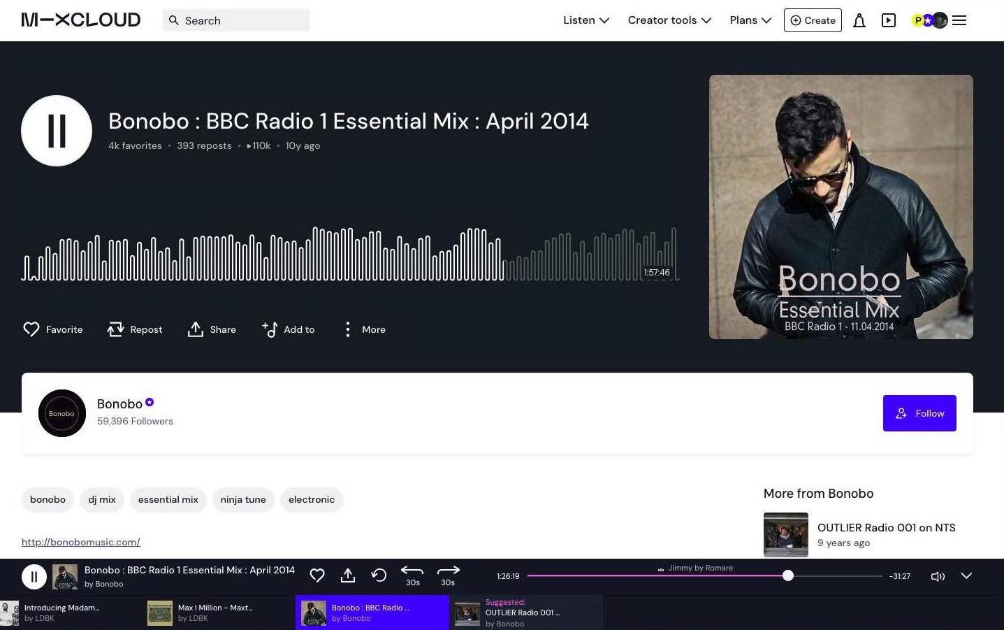Select the OUTLIER Radio 001 suggested track thumbnail
This screenshot has width=1004, height=630.
tap(466, 613)
